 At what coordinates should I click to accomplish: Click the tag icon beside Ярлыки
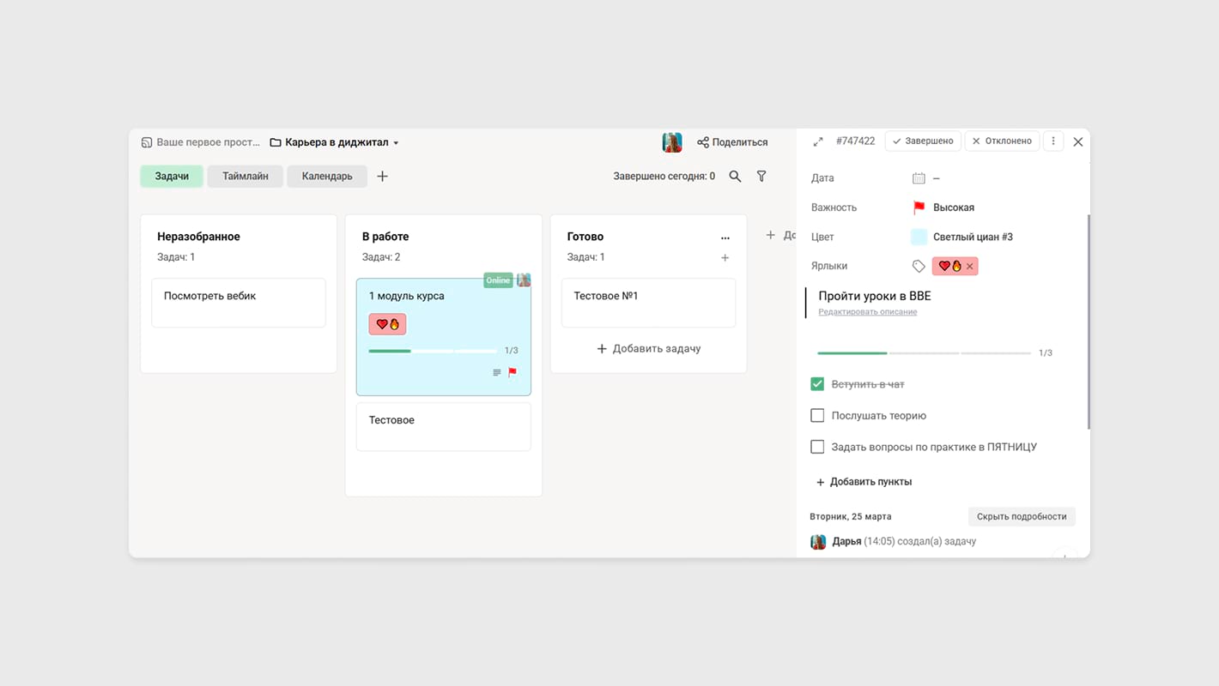[919, 266]
